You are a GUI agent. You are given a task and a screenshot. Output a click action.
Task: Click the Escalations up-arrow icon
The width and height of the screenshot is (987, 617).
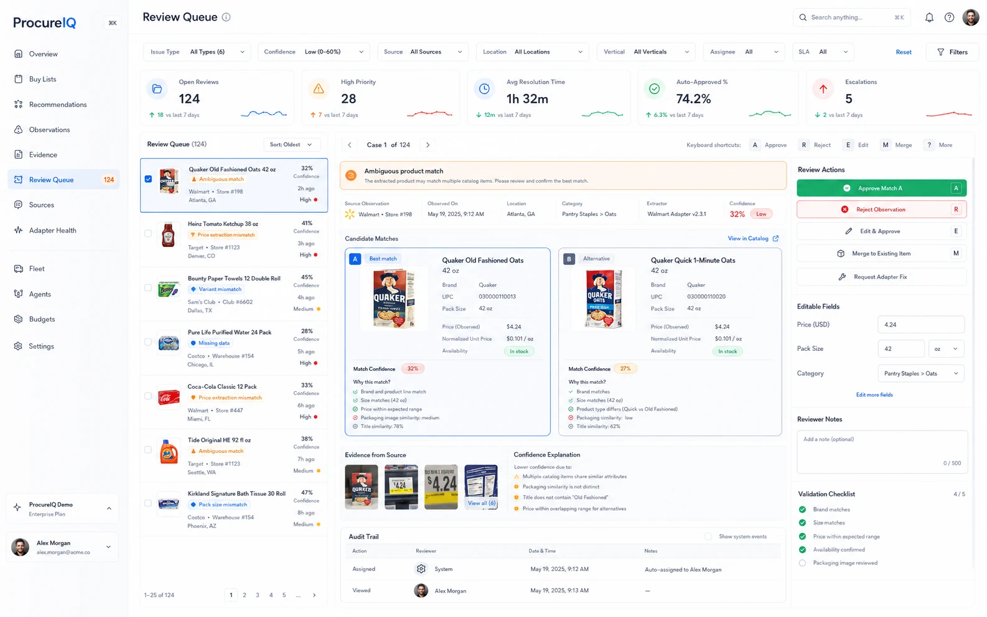click(x=823, y=89)
